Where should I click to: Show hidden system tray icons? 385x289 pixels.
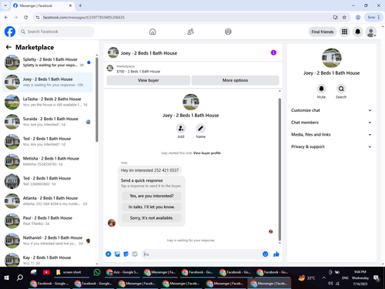click(x=323, y=277)
